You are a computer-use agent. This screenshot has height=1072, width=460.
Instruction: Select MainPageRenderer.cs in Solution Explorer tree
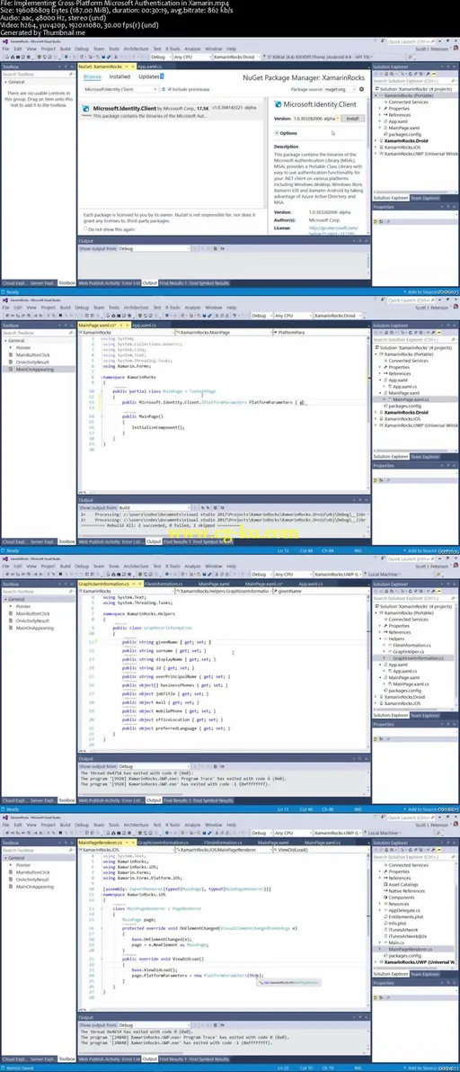[412, 949]
